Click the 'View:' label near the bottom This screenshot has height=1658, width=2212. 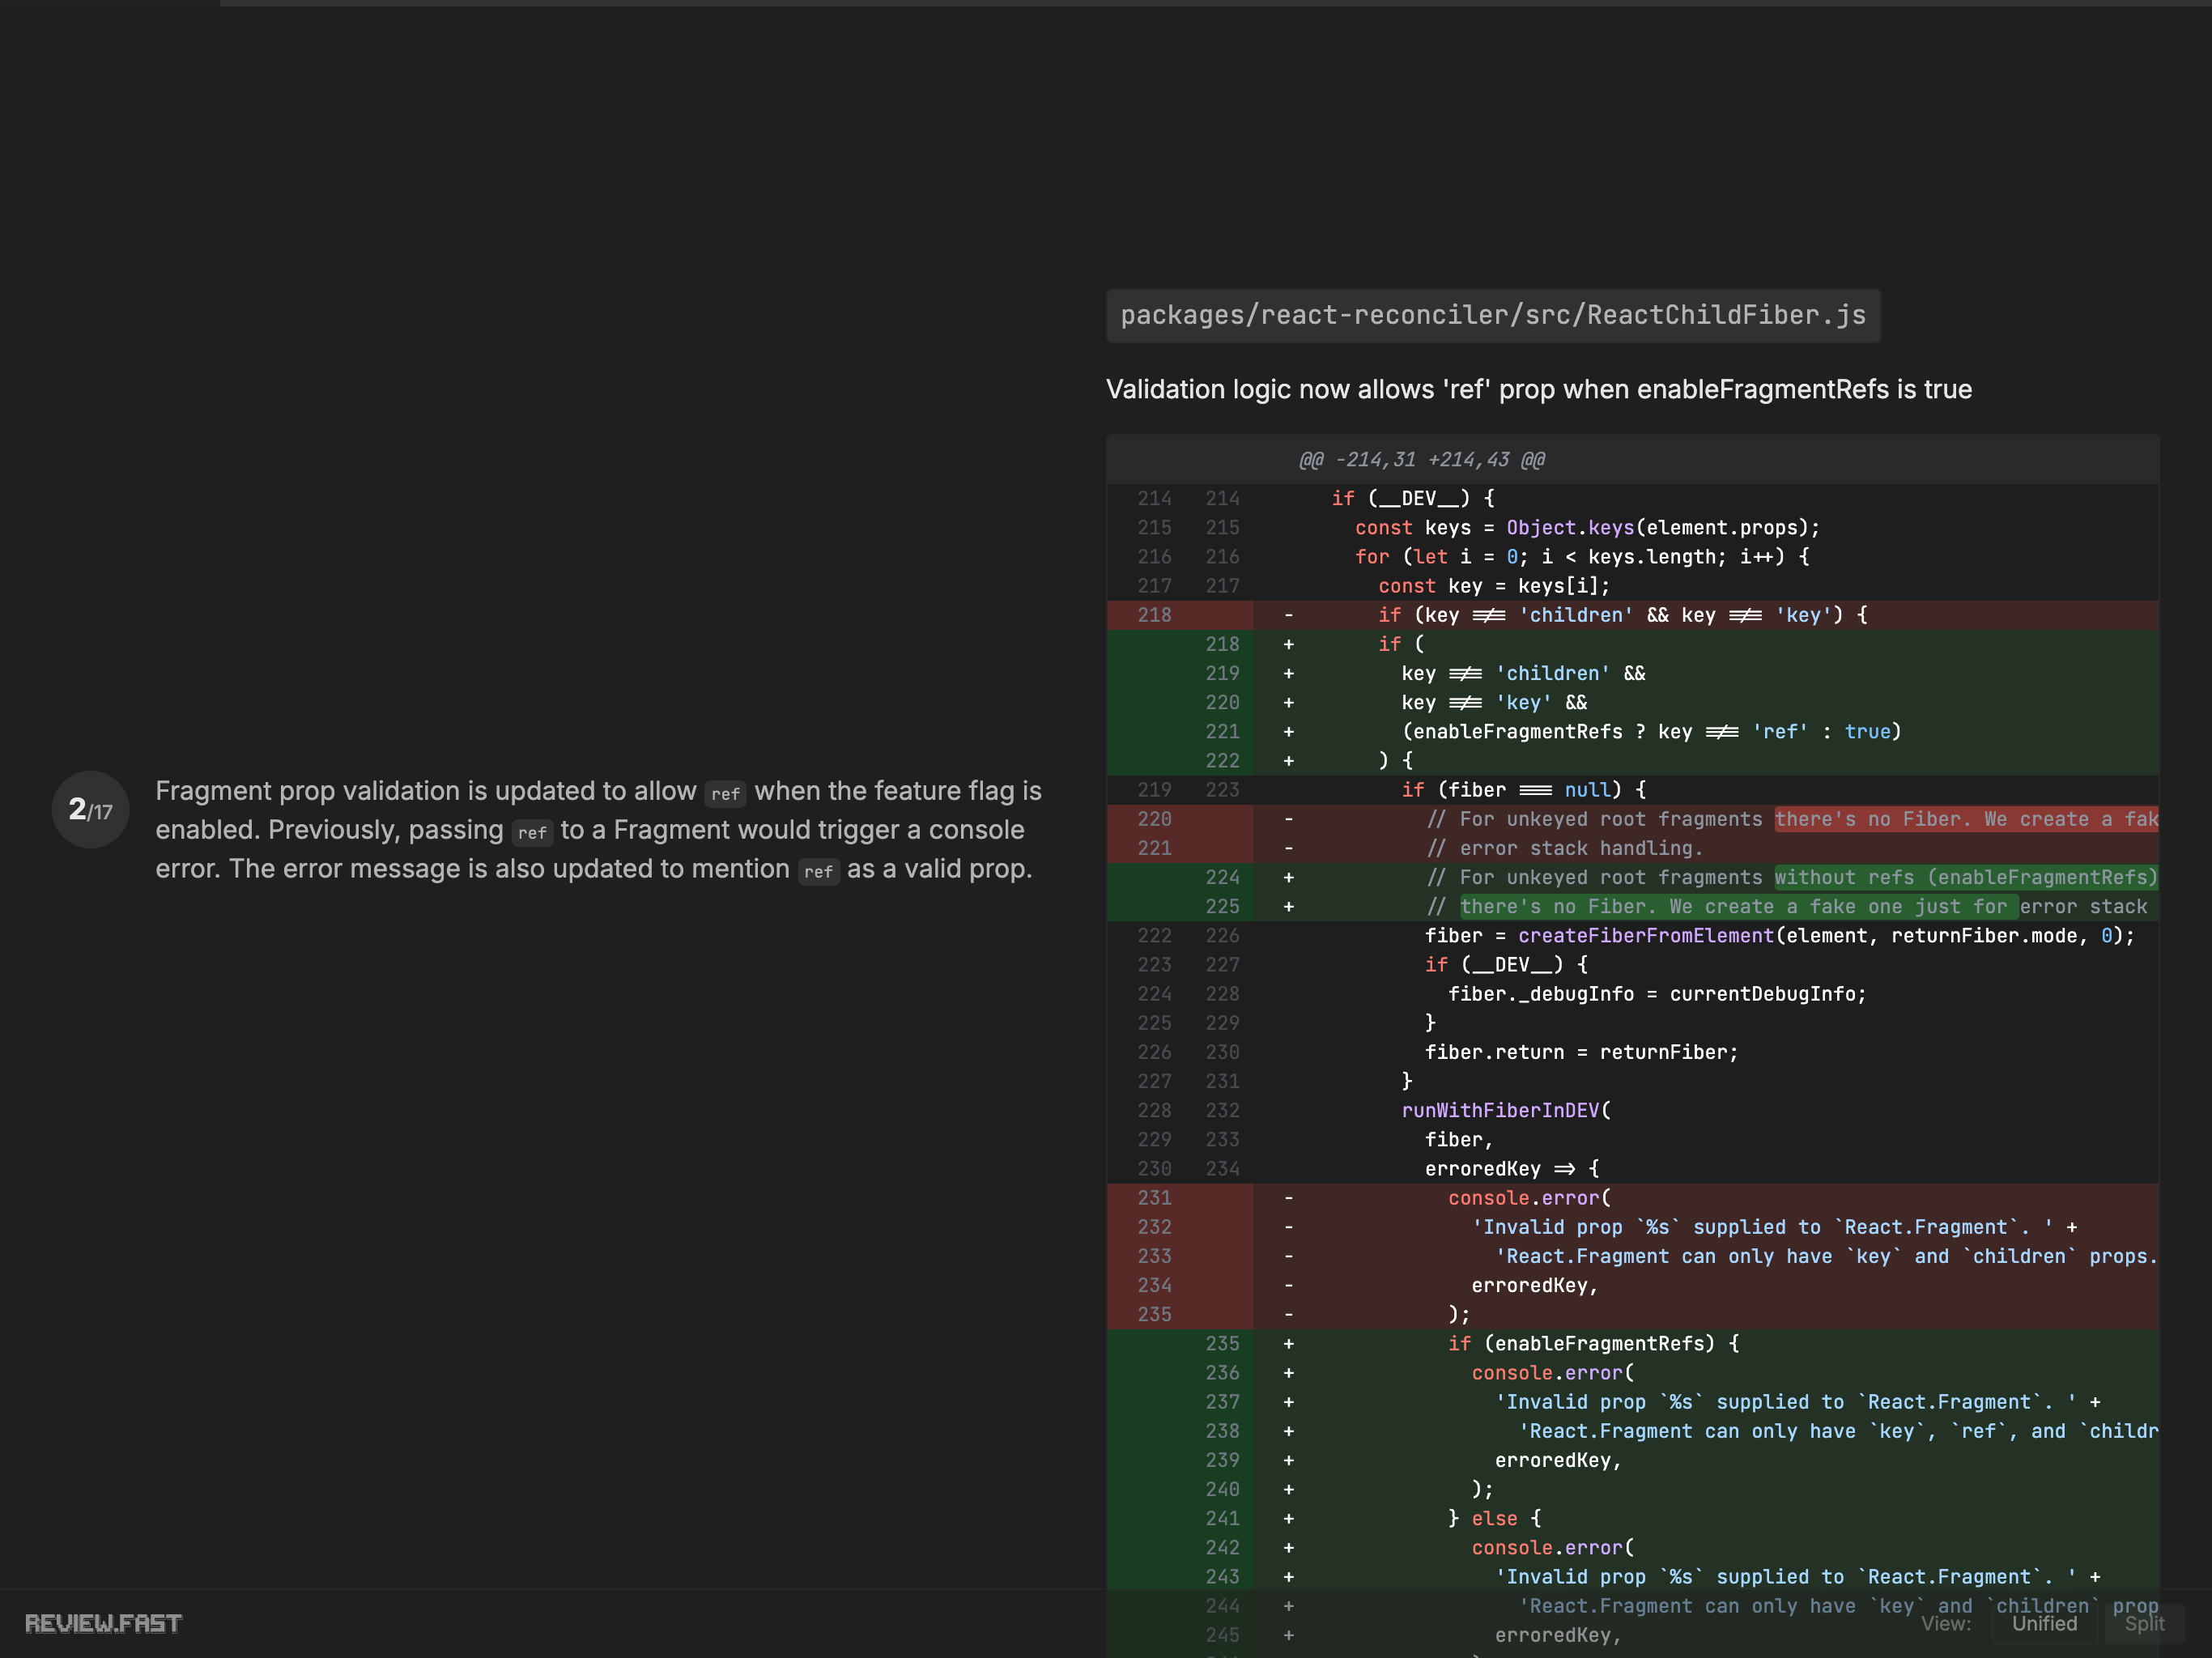click(1947, 1623)
